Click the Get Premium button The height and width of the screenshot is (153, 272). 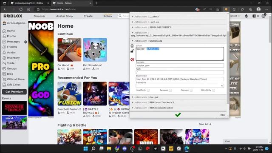(14, 92)
